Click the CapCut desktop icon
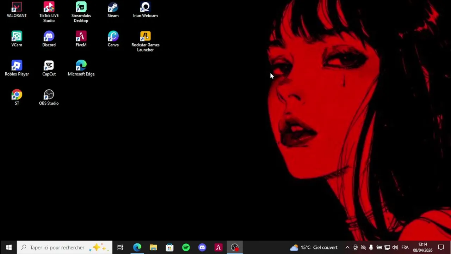 click(49, 68)
